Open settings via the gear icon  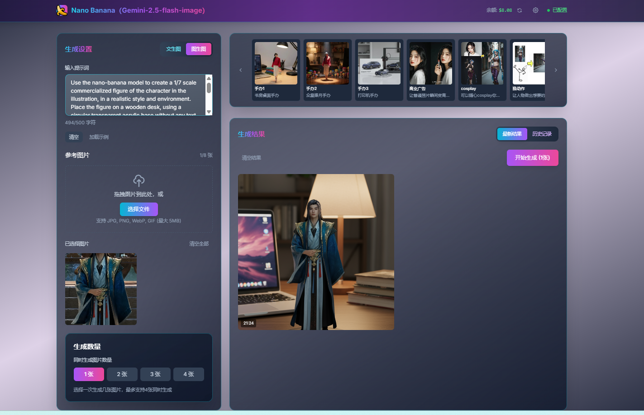coord(535,10)
